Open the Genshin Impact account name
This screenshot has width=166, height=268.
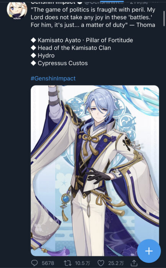[x=53, y=2]
